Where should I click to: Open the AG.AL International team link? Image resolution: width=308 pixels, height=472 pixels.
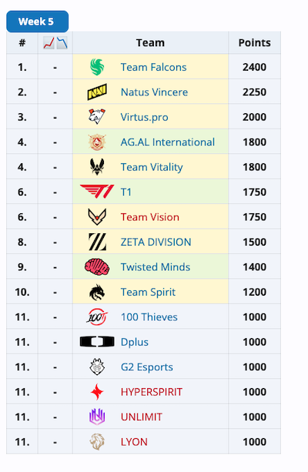coord(168,142)
